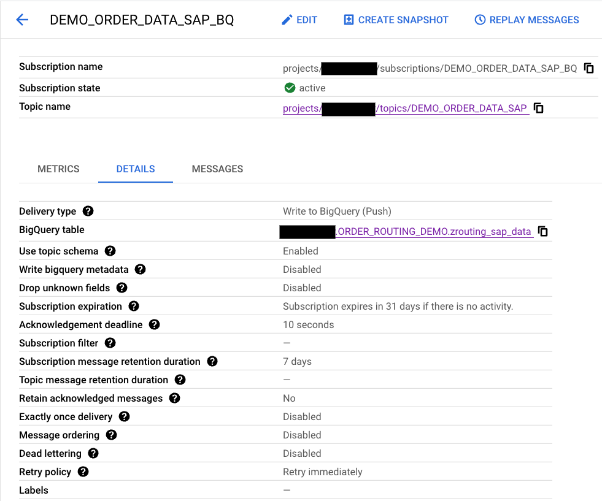This screenshot has height=501, width=602.
Task: Click the '10 seconds' acknowledgement deadline value
Action: pyautogui.click(x=308, y=325)
